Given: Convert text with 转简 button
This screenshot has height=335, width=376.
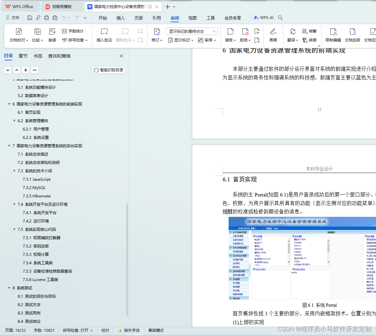Looking at the screenshot, I should point(309,40).
